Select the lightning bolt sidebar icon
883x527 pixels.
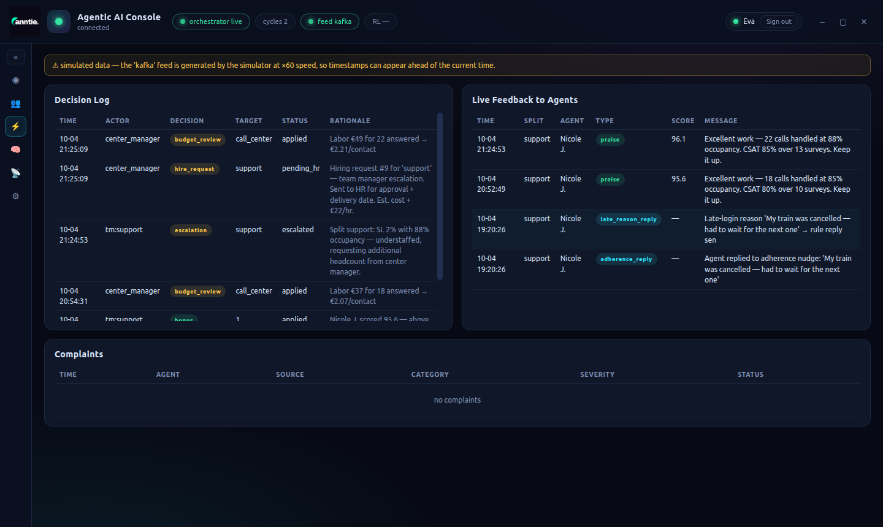click(x=16, y=126)
